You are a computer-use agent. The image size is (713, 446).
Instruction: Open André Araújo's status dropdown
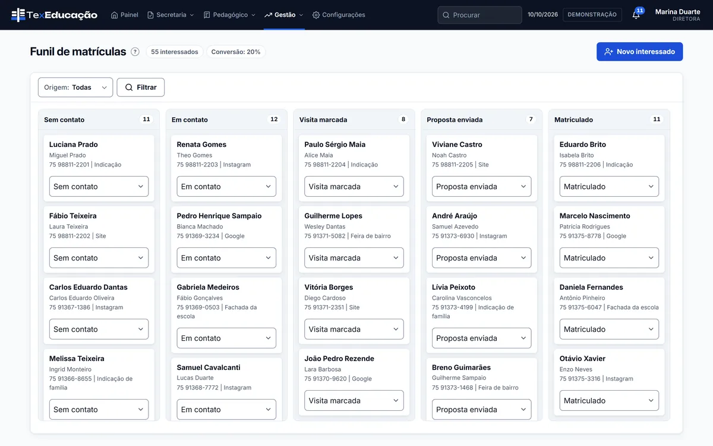tap(481, 257)
